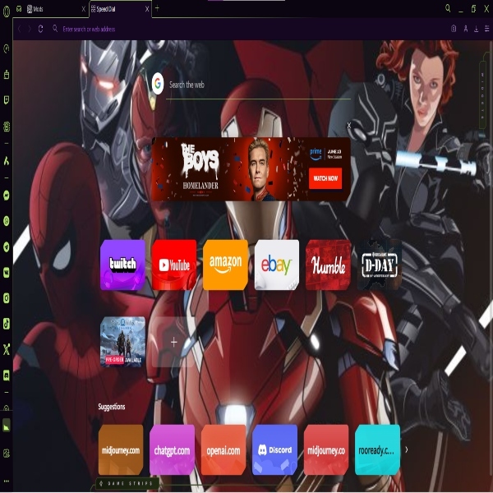Open the Discord suggestion tile

[274, 450]
